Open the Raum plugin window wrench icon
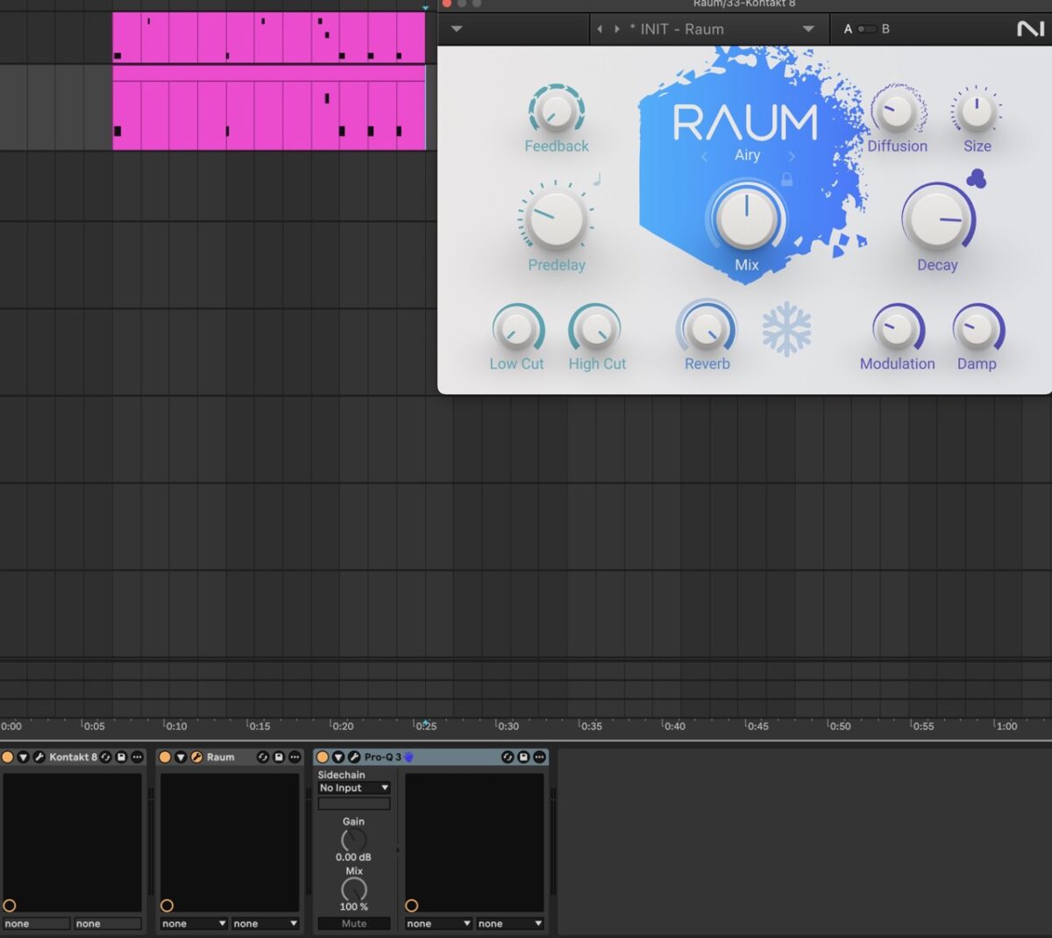Screen dimensions: 1052x938 coord(197,757)
